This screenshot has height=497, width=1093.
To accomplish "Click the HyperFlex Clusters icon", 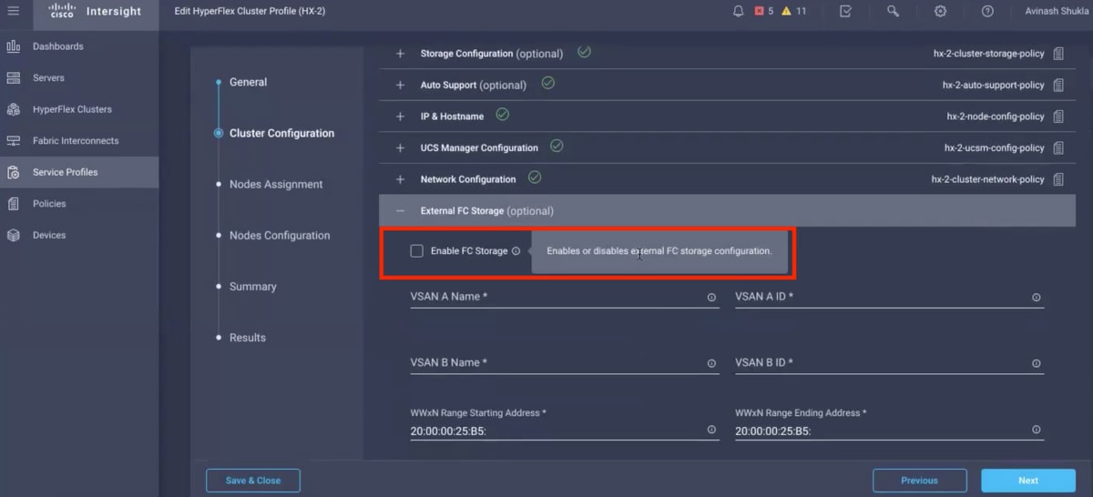I will (x=13, y=109).
